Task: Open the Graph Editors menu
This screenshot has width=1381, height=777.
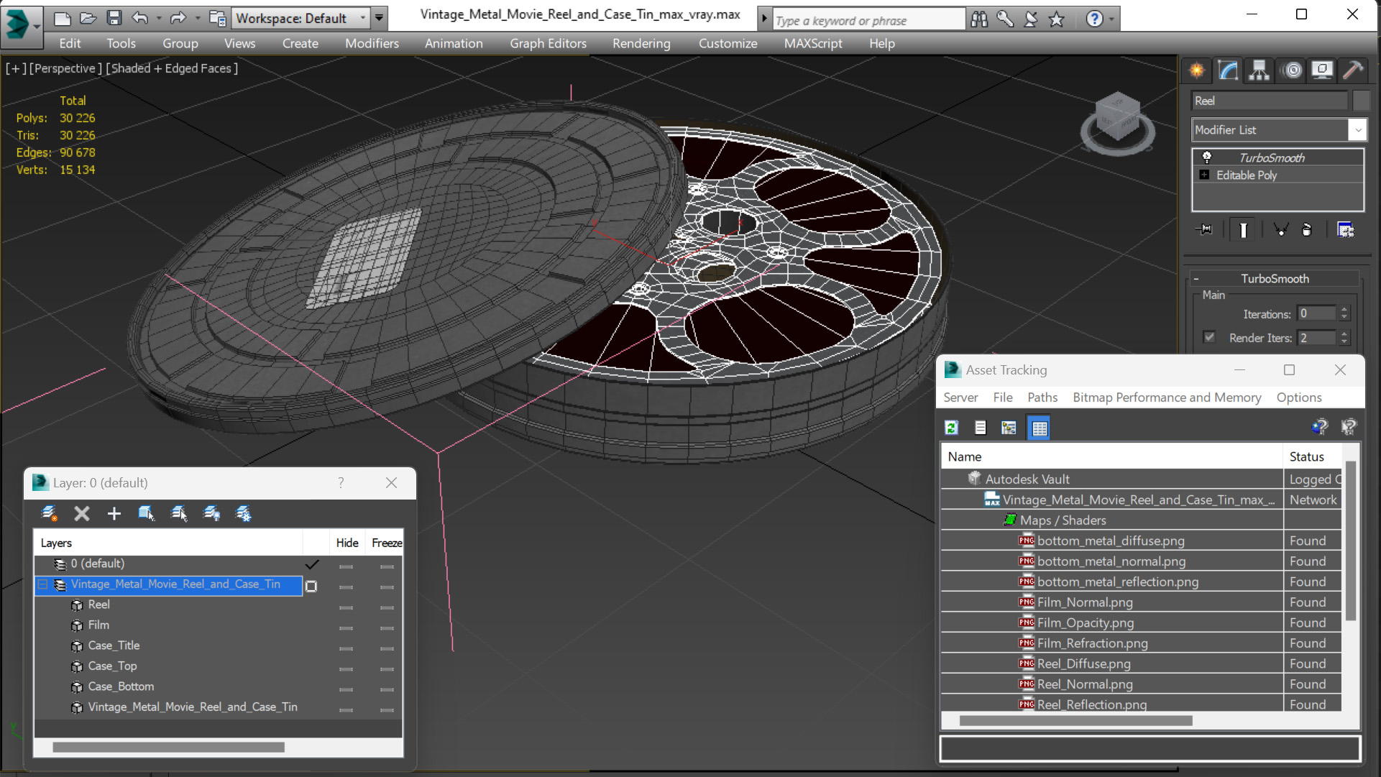Action: click(548, 43)
